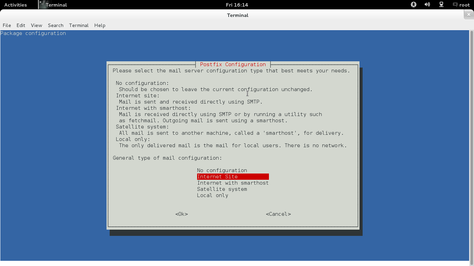Click the Package configuration header text

(x=33, y=33)
